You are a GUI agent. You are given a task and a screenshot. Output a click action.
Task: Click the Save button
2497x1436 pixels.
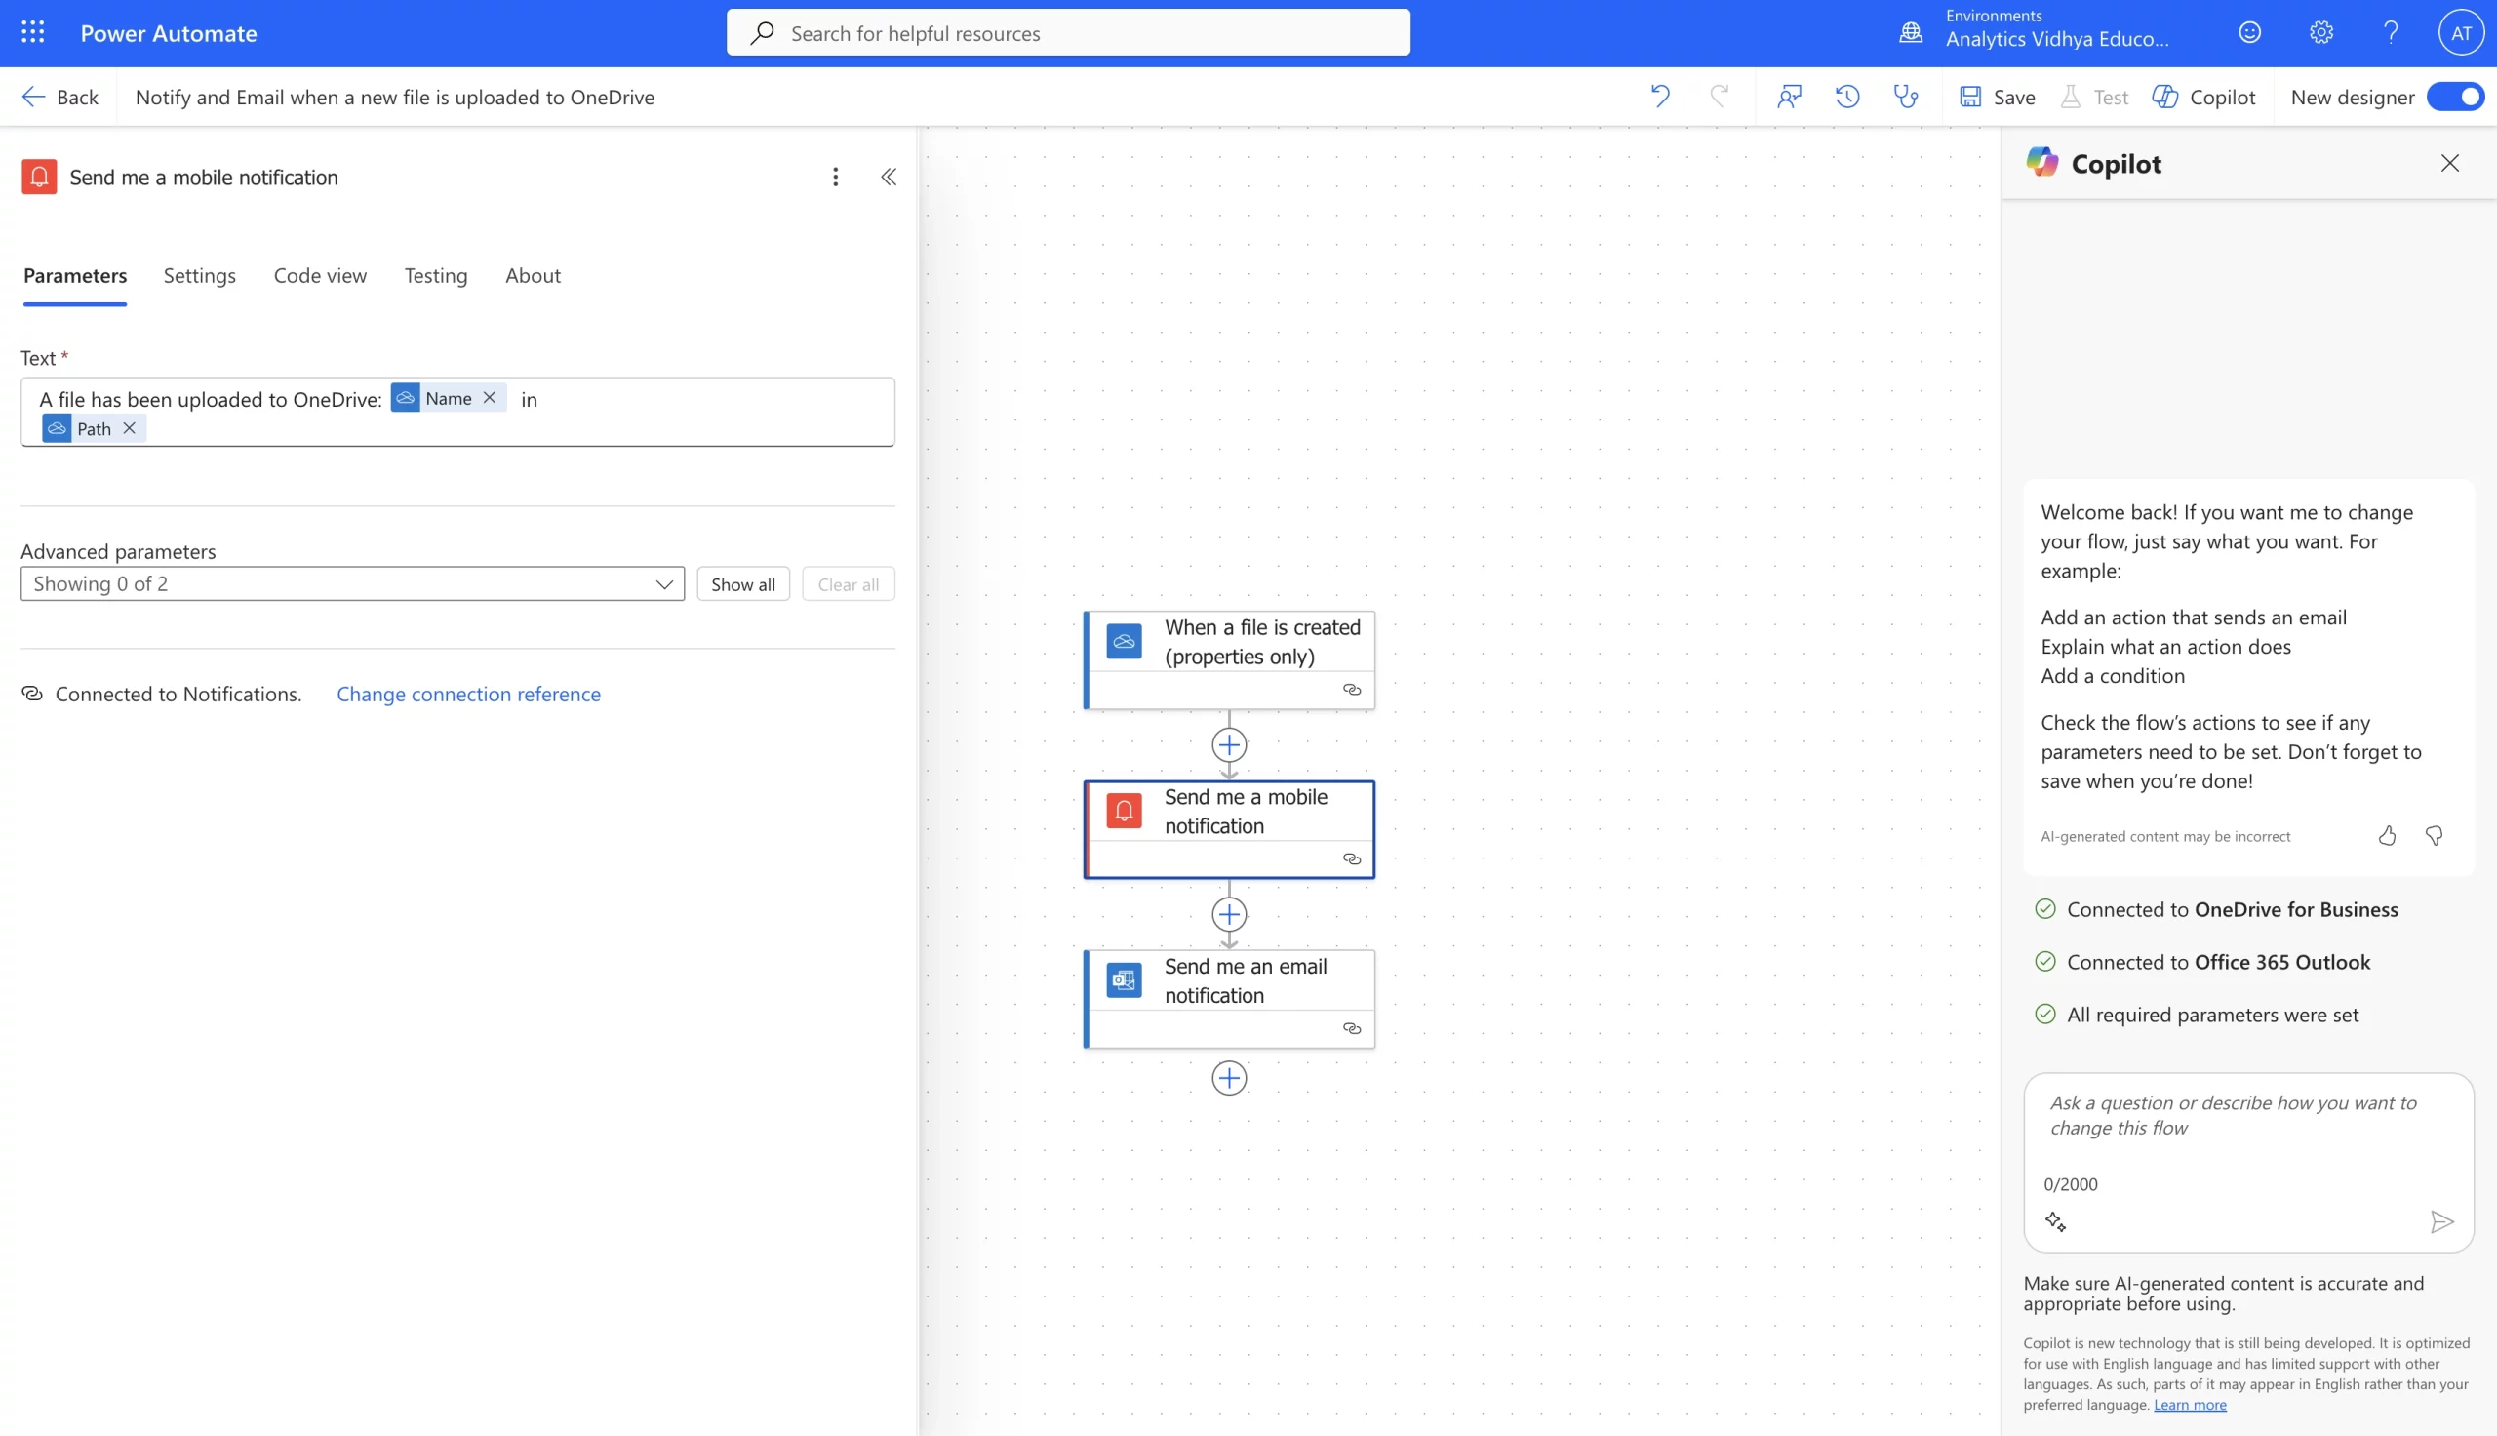point(1998,97)
